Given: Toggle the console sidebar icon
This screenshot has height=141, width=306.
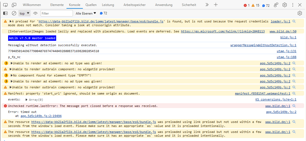Looking at the screenshot, I should (x=5, y=13).
